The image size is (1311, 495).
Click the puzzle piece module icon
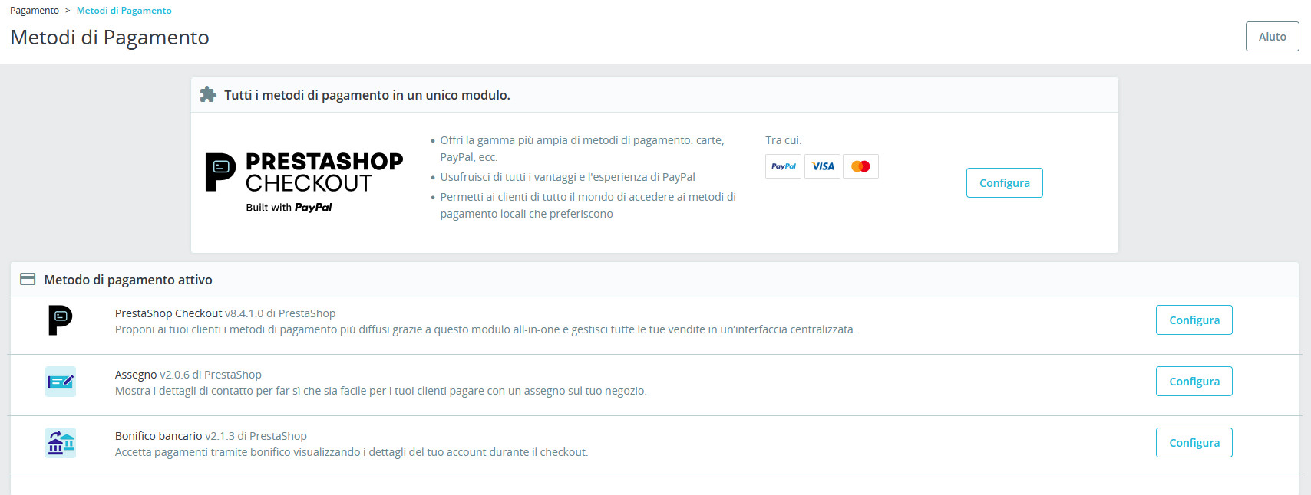tap(208, 94)
